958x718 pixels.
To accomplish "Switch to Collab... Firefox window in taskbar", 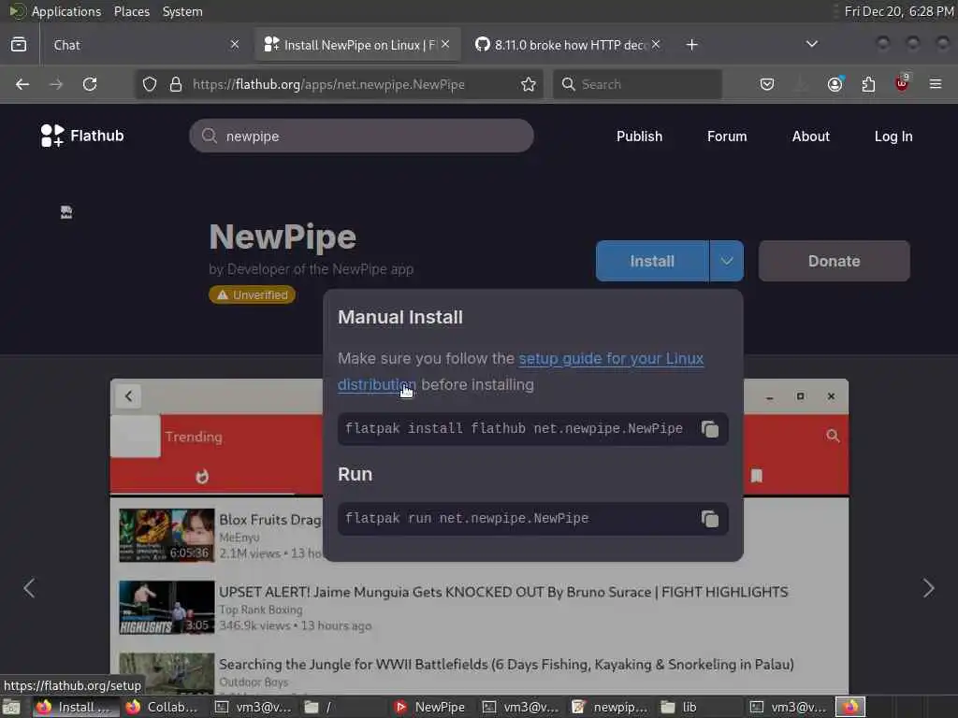I will 161,707.
